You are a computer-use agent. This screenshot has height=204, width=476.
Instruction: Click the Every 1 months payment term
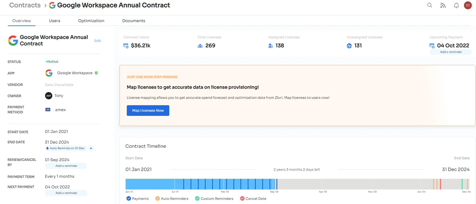click(60, 176)
